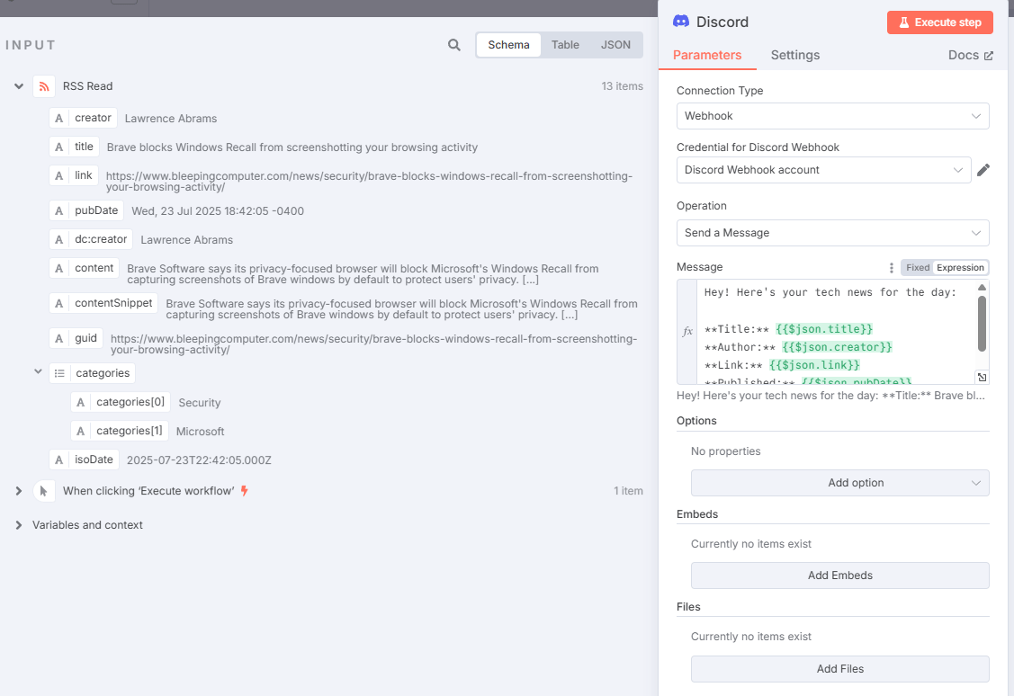
Task: Click the type icon beside contentSnippet
Action: [x=58, y=303]
